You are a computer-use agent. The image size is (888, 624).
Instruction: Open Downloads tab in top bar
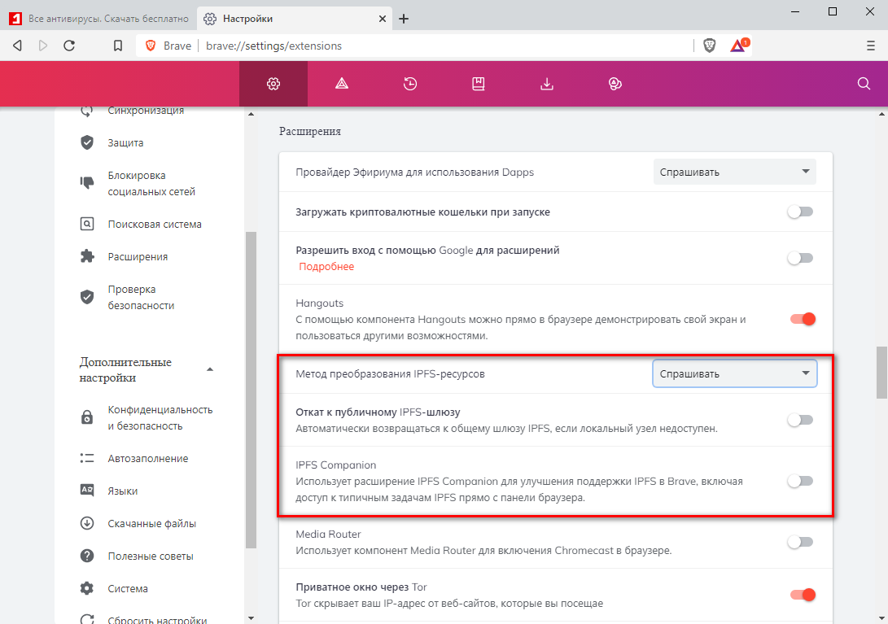point(546,84)
